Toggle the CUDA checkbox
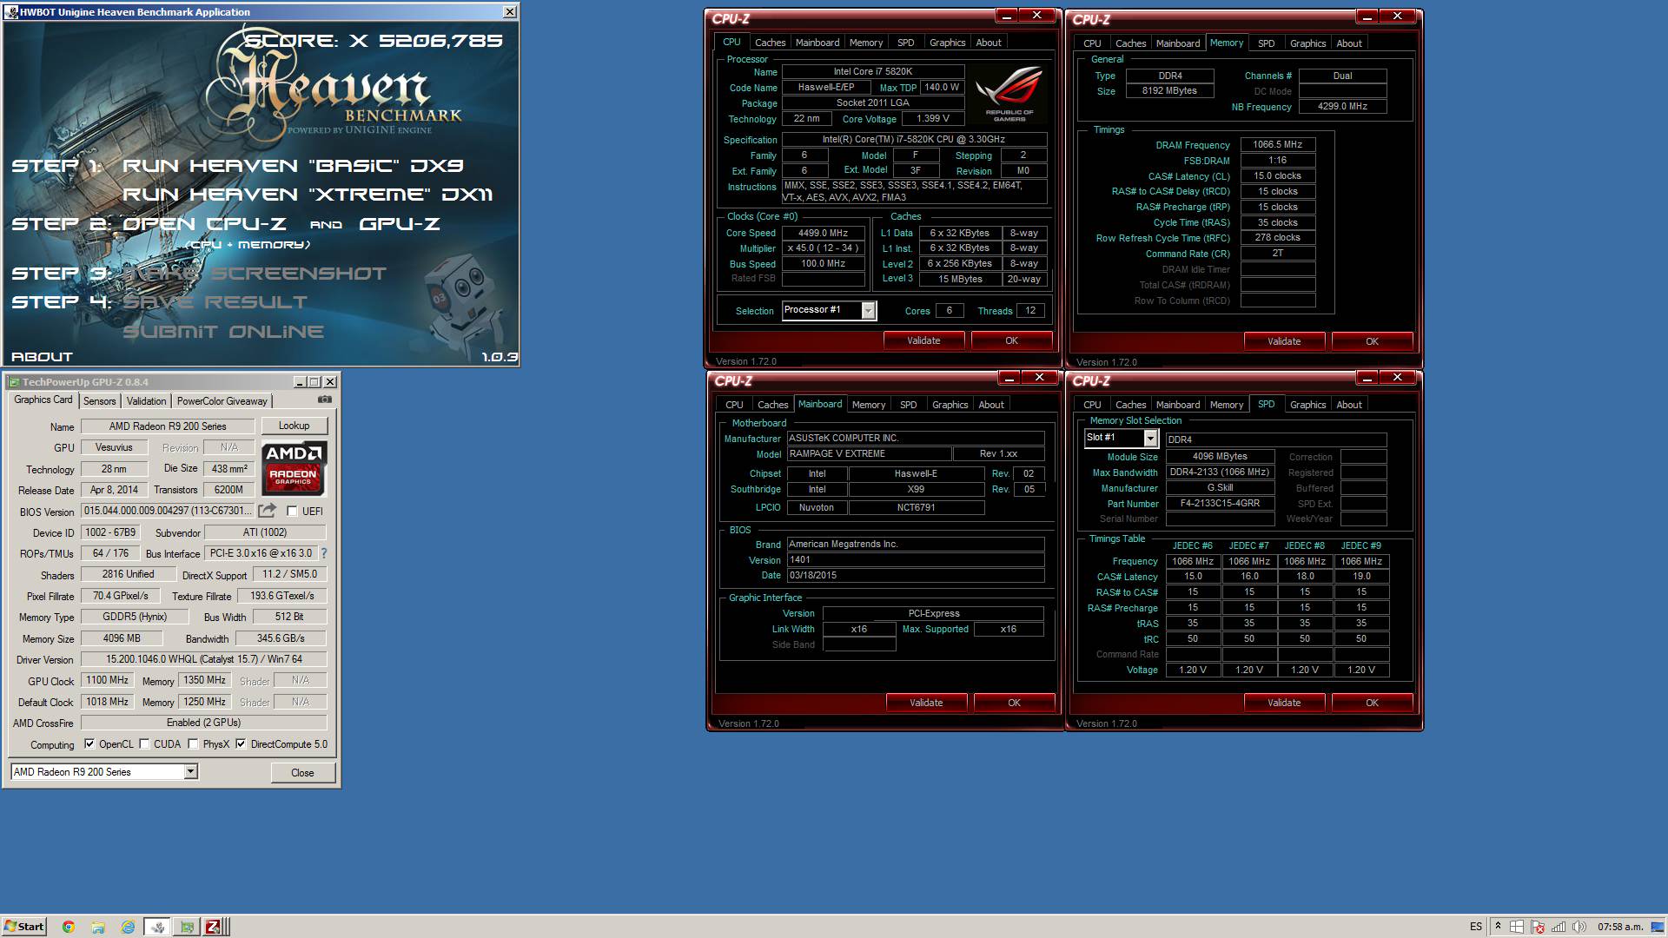1668x938 pixels. (144, 744)
